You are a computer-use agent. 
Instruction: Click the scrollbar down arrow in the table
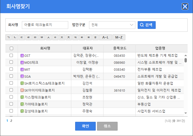(x=186, y=113)
